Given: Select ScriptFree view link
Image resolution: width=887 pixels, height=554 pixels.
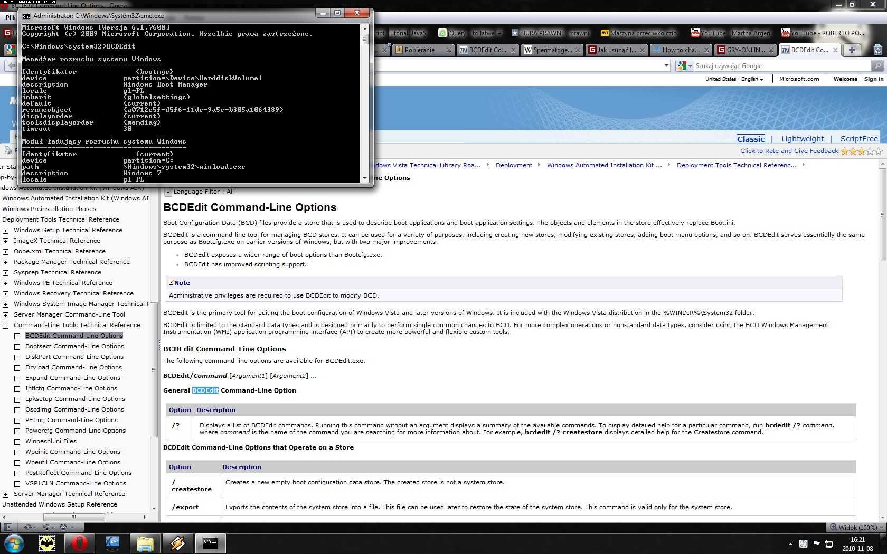Looking at the screenshot, I should [859, 139].
